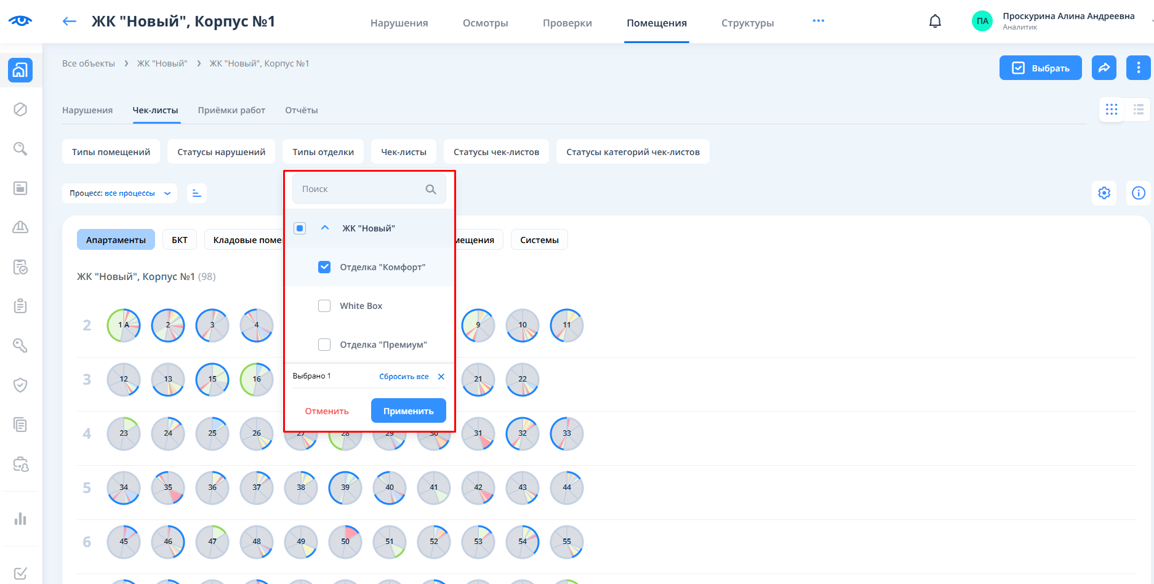Click the back arrow next to the title
This screenshot has height=584, width=1154.
tap(70, 22)
